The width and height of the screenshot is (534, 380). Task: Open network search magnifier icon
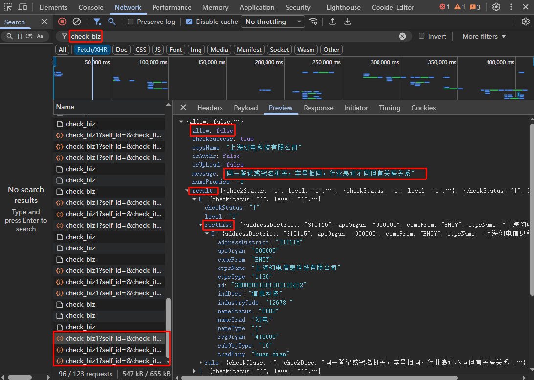pos(111,22)
